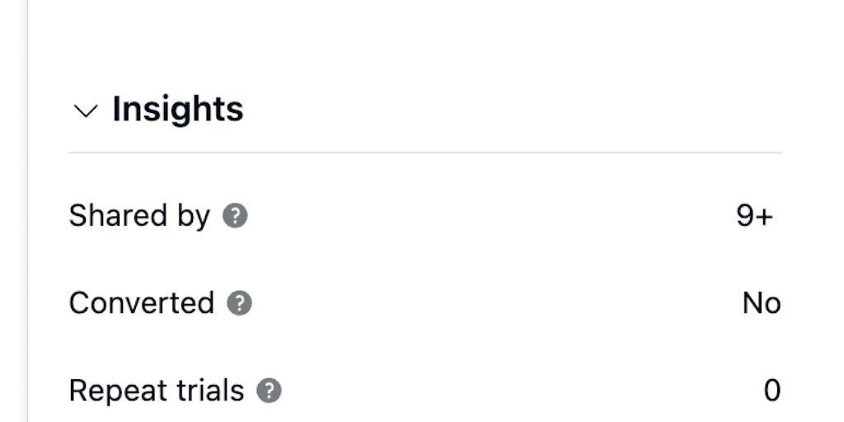This screenshot has width=844, height=422.
Task: Collapse the Insights section chevron
Action: click(x=85, y=110)
